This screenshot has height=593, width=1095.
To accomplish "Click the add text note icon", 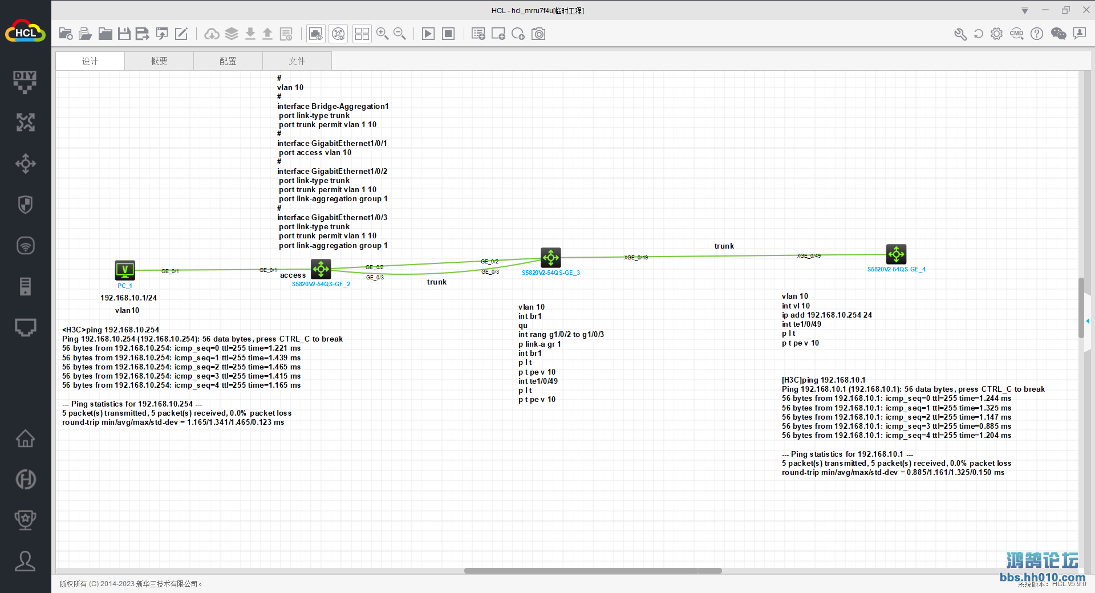I will click(478, 34).
